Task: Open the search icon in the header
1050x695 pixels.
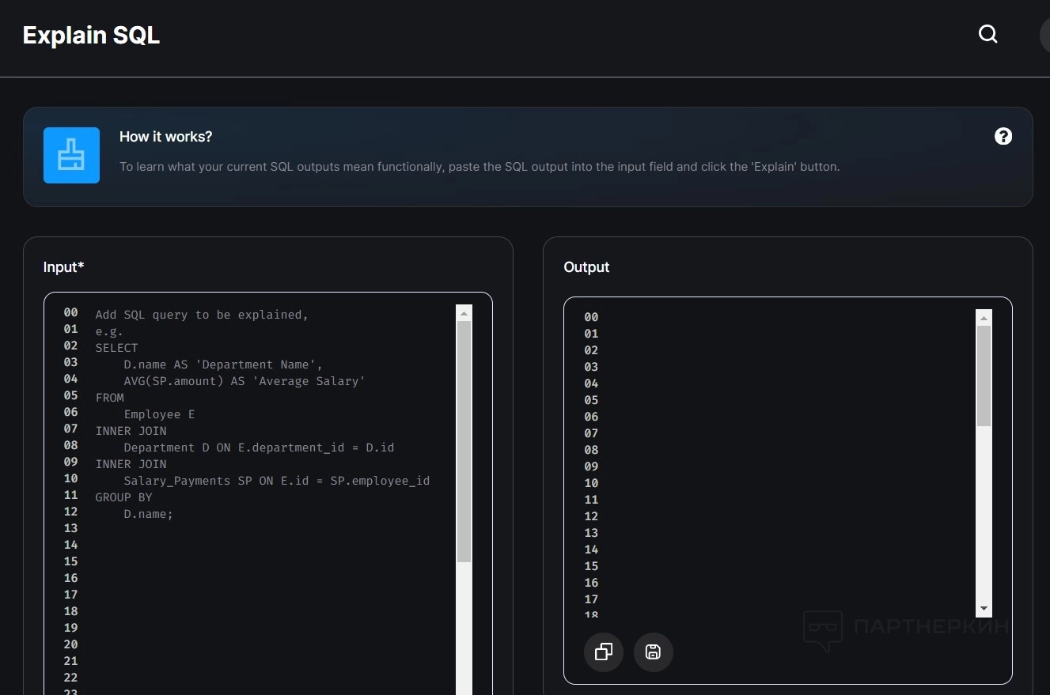Action: [x=987, y=34]
